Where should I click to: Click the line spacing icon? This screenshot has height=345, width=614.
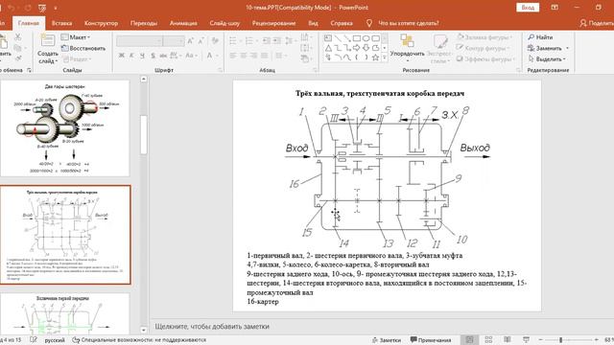tap(290, 41)
